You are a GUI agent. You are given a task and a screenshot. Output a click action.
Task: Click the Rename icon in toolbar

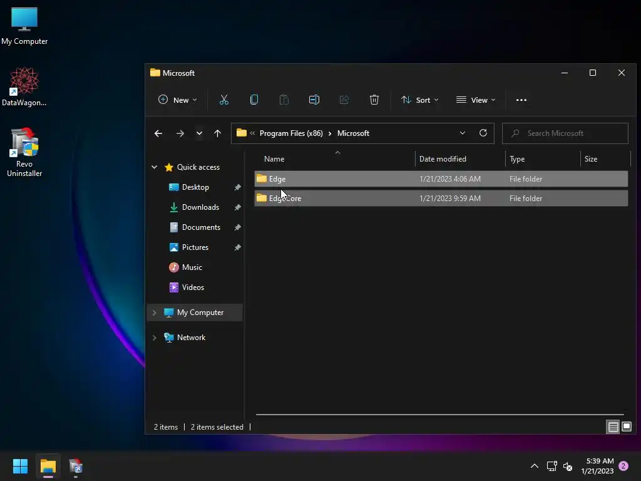[x=314, y=100]
